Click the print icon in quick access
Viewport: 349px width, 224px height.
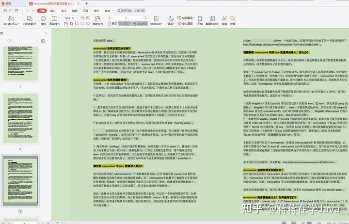point(16,11)
